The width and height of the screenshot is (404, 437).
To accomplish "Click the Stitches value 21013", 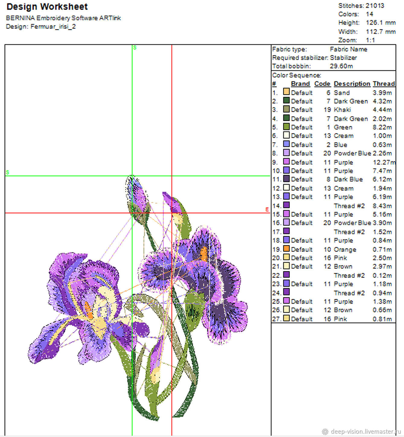I will tap(375, 6).
